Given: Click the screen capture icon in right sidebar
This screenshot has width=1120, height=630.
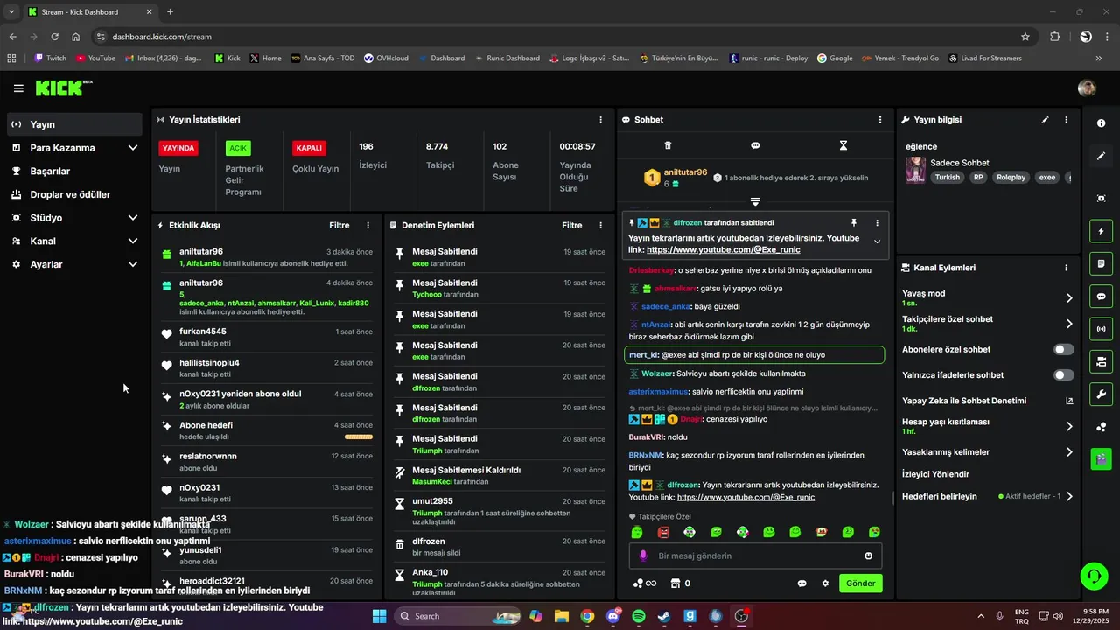Looking at the screenshot, I should [1101, 199].
